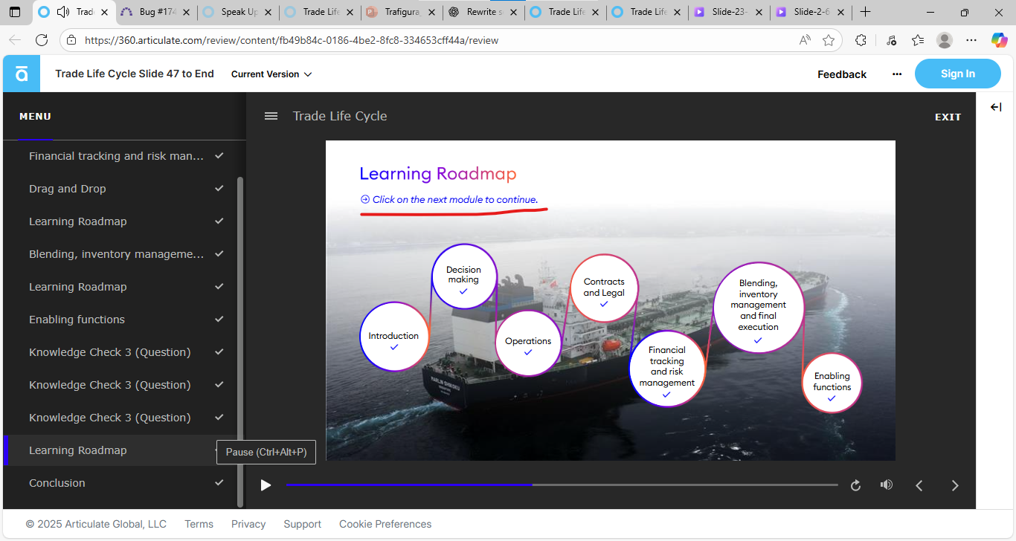This screenshot has height=541, width=1016.
Task: Click the checkmark beside Drag and Drop
Action: point(219,189)
